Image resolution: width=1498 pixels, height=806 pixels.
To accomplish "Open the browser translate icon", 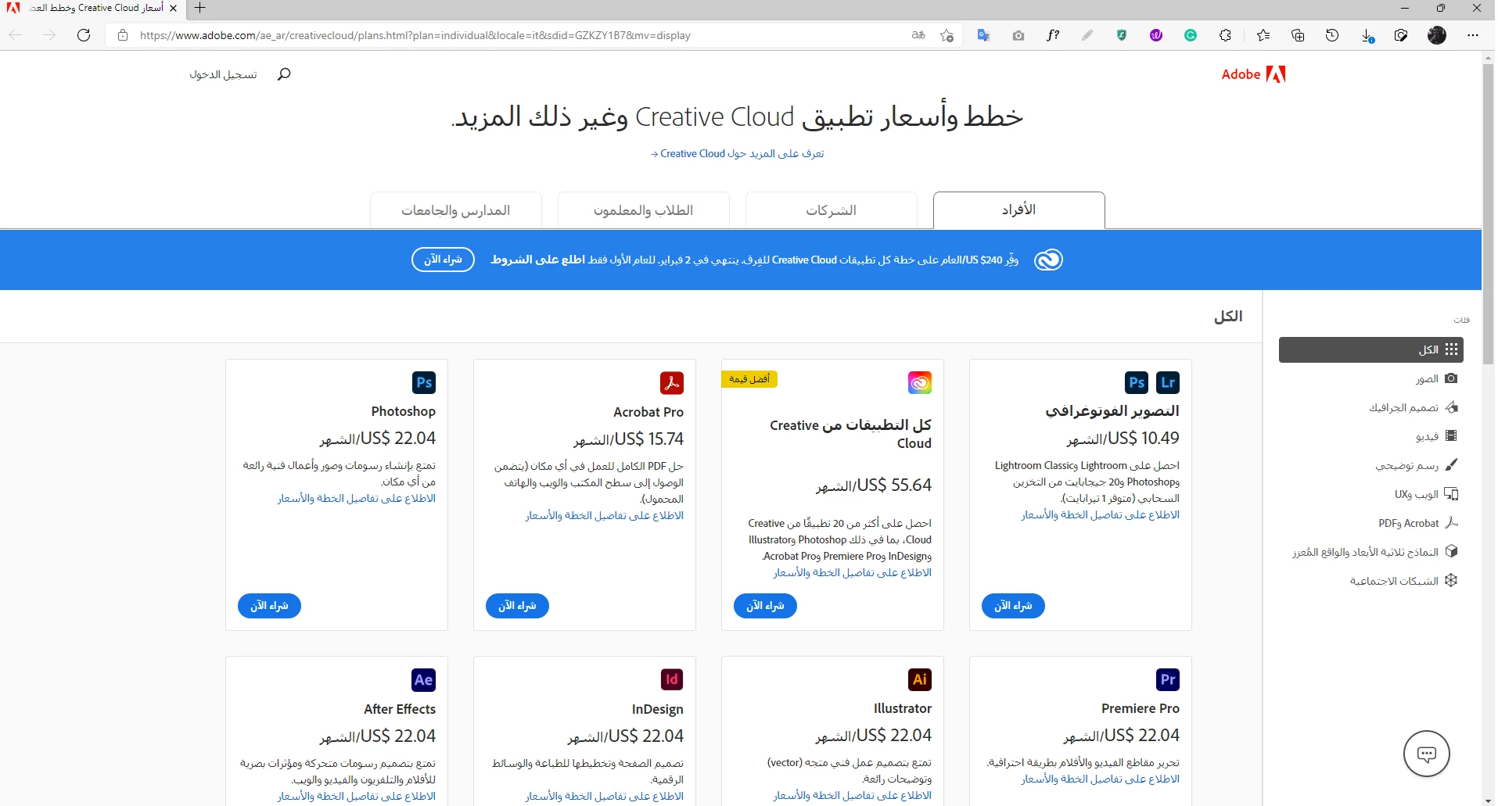I will (x=984, y=35).
